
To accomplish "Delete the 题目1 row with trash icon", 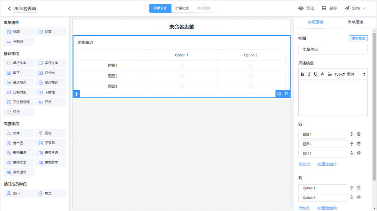I will click(x=359, y=134).
